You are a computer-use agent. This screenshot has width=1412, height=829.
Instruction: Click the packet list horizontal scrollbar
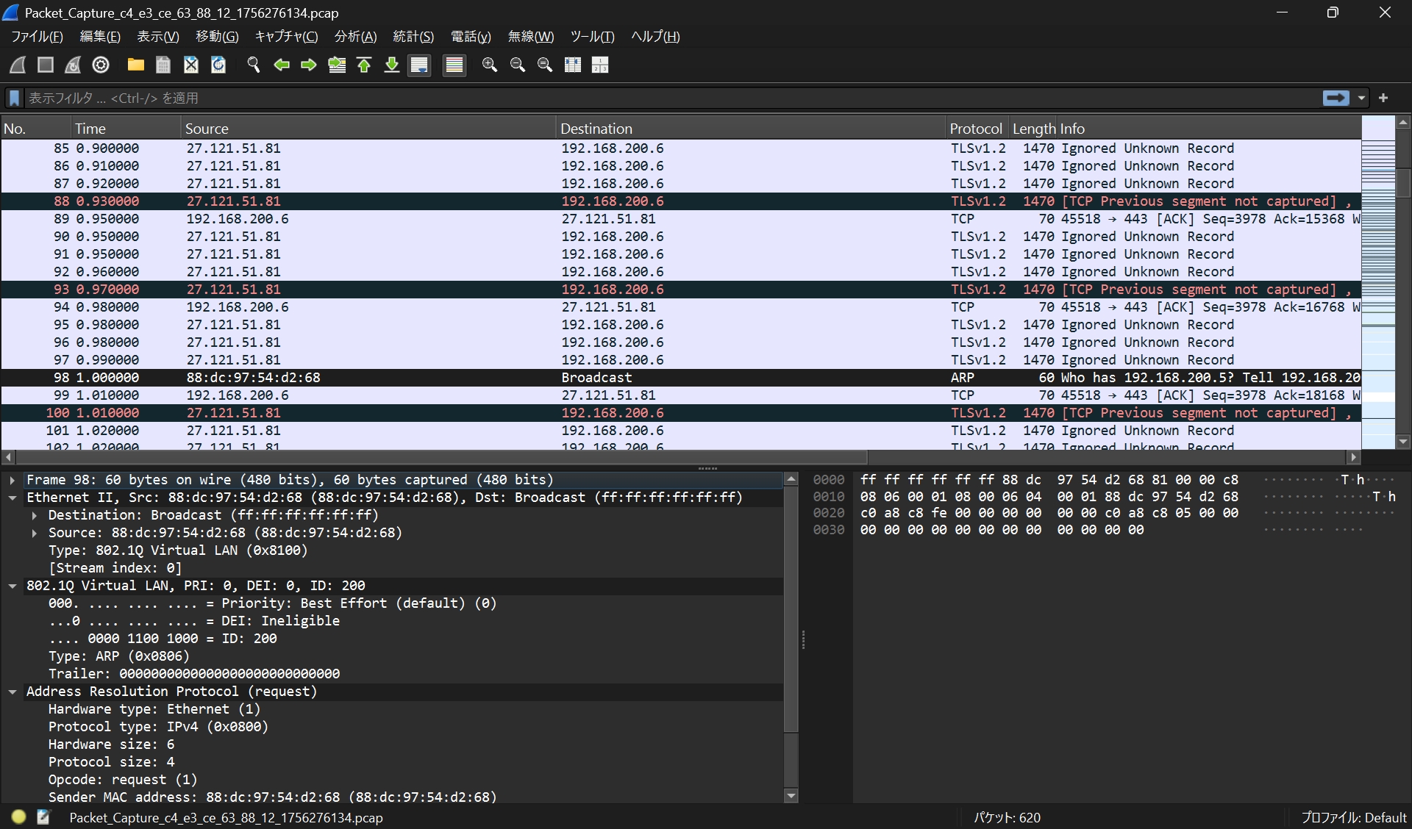point(441,457)
